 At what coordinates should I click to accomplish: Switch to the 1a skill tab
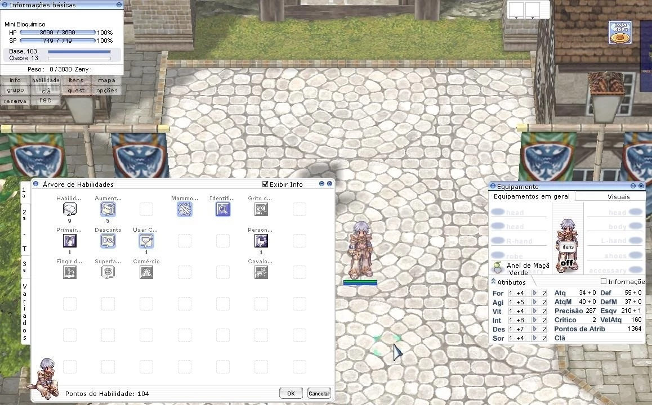(x=25, y=193)
